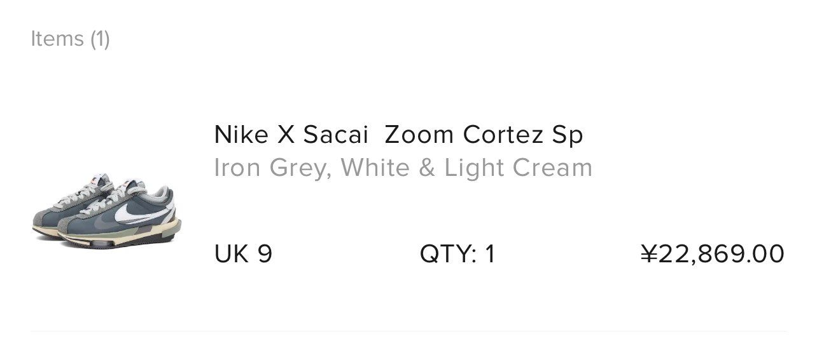
Task: Click the Nike X Sacai Zoom Cortez Sp title
Action: tap(398, 135)
